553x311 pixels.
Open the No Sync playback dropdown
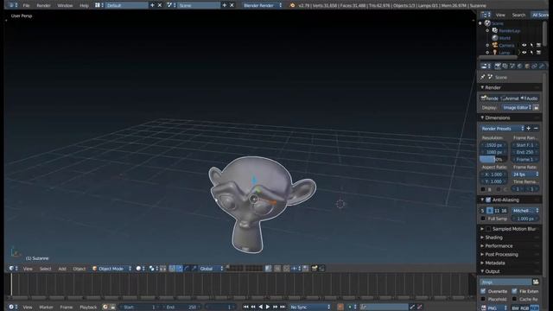(310, 308)
